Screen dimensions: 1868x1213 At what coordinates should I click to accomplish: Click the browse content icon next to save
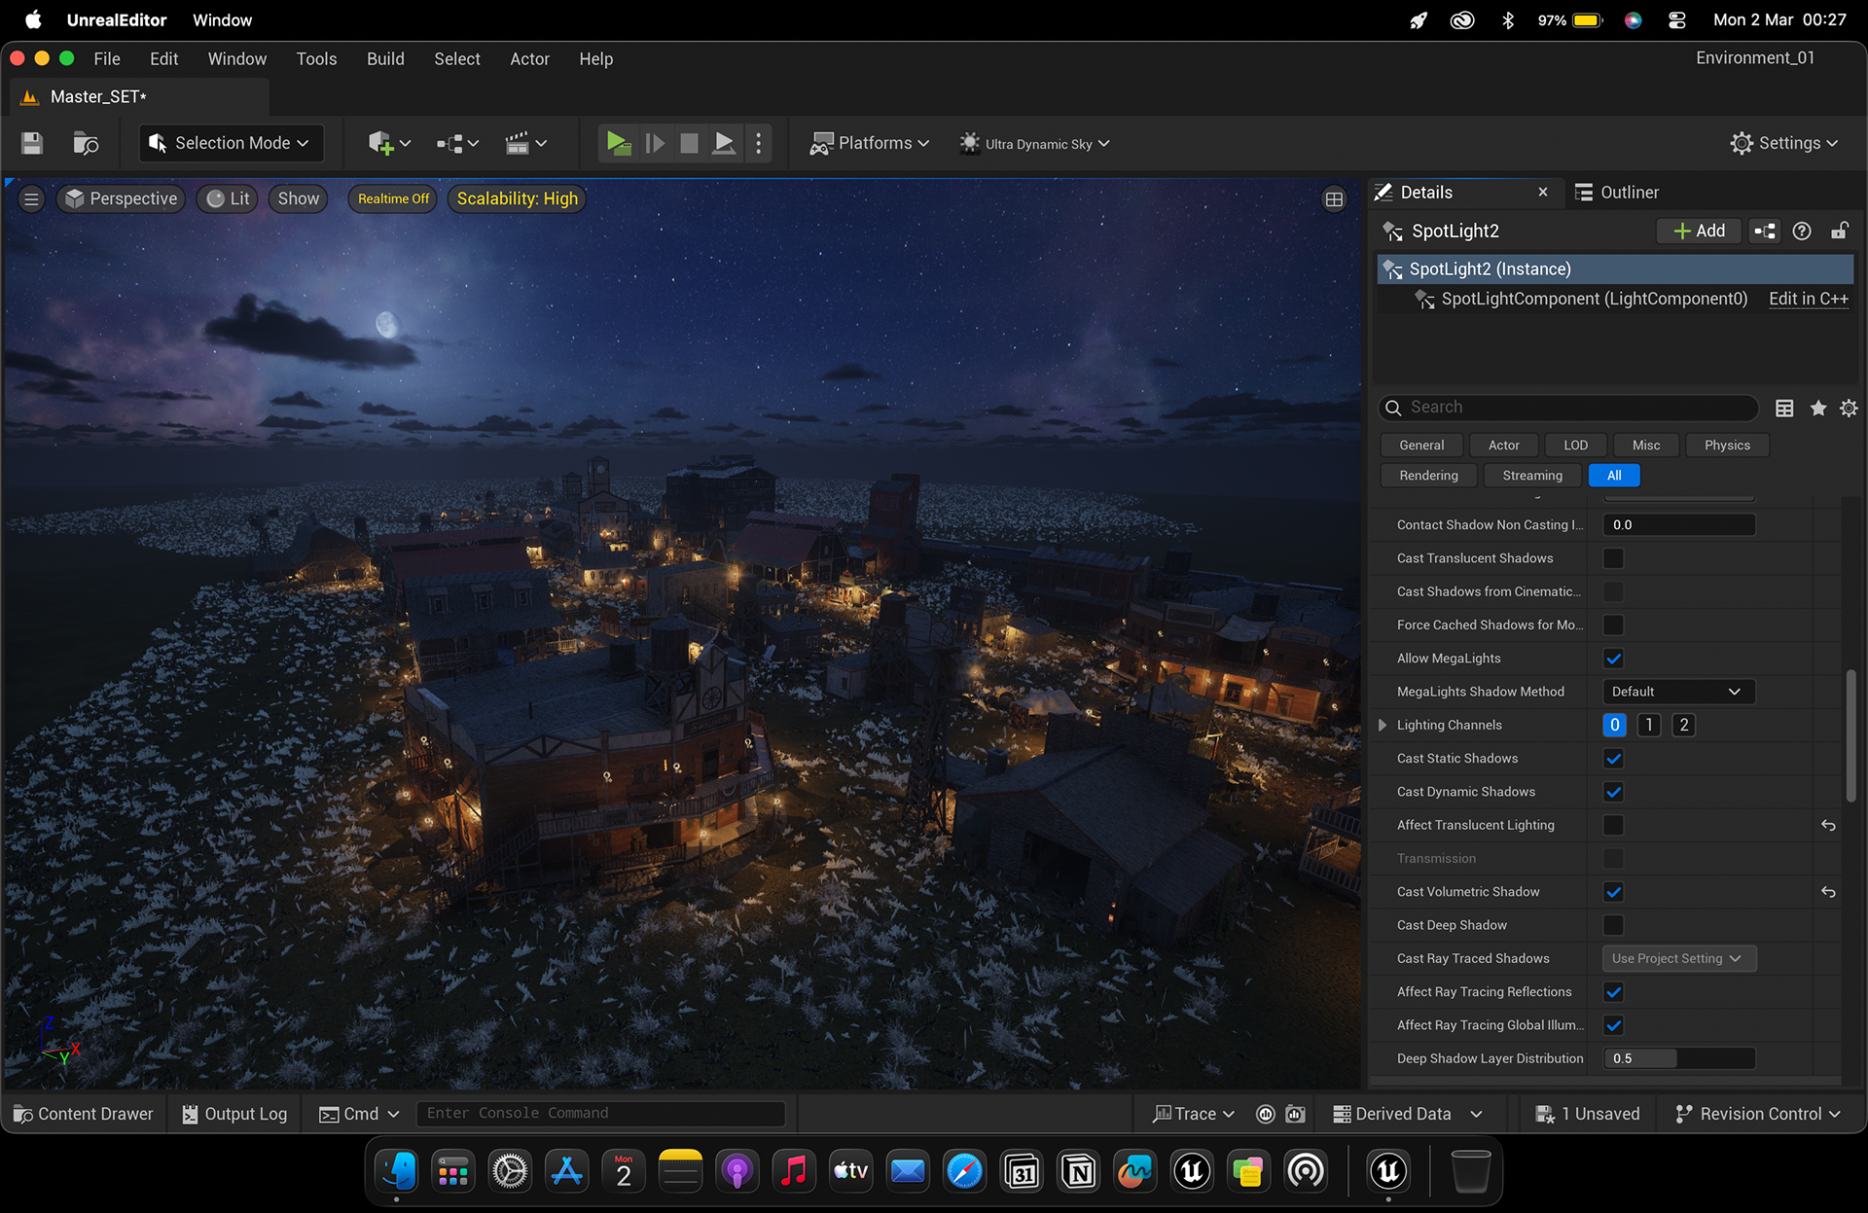(x=86, y=143)
